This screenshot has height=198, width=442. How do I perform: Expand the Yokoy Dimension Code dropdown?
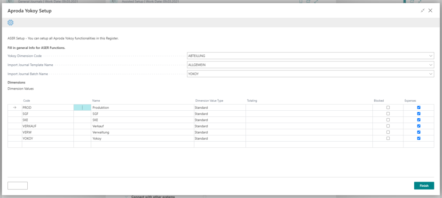pyautogui.click(x=431, y=56)
